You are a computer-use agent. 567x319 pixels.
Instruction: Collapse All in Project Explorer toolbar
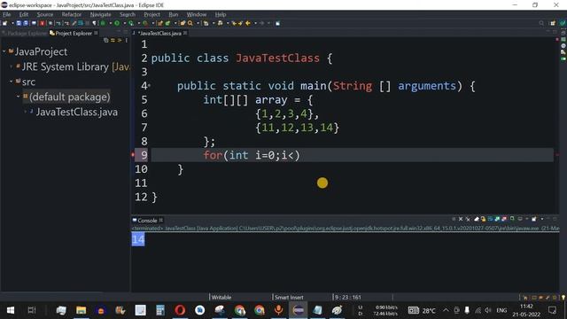(106, 40)
